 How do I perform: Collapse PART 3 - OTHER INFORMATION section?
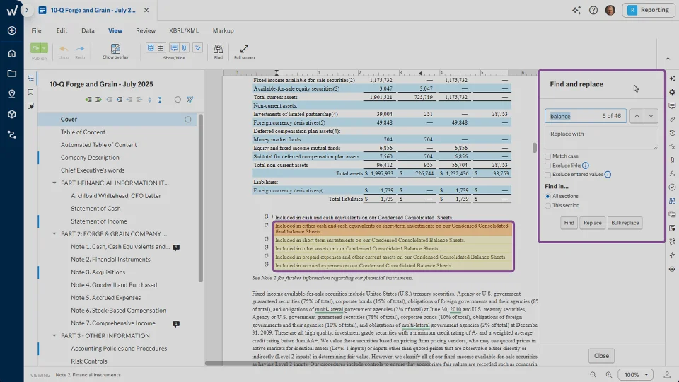54,335
